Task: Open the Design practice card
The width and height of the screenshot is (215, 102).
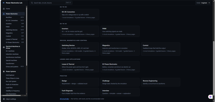Action: pos(79,82)
